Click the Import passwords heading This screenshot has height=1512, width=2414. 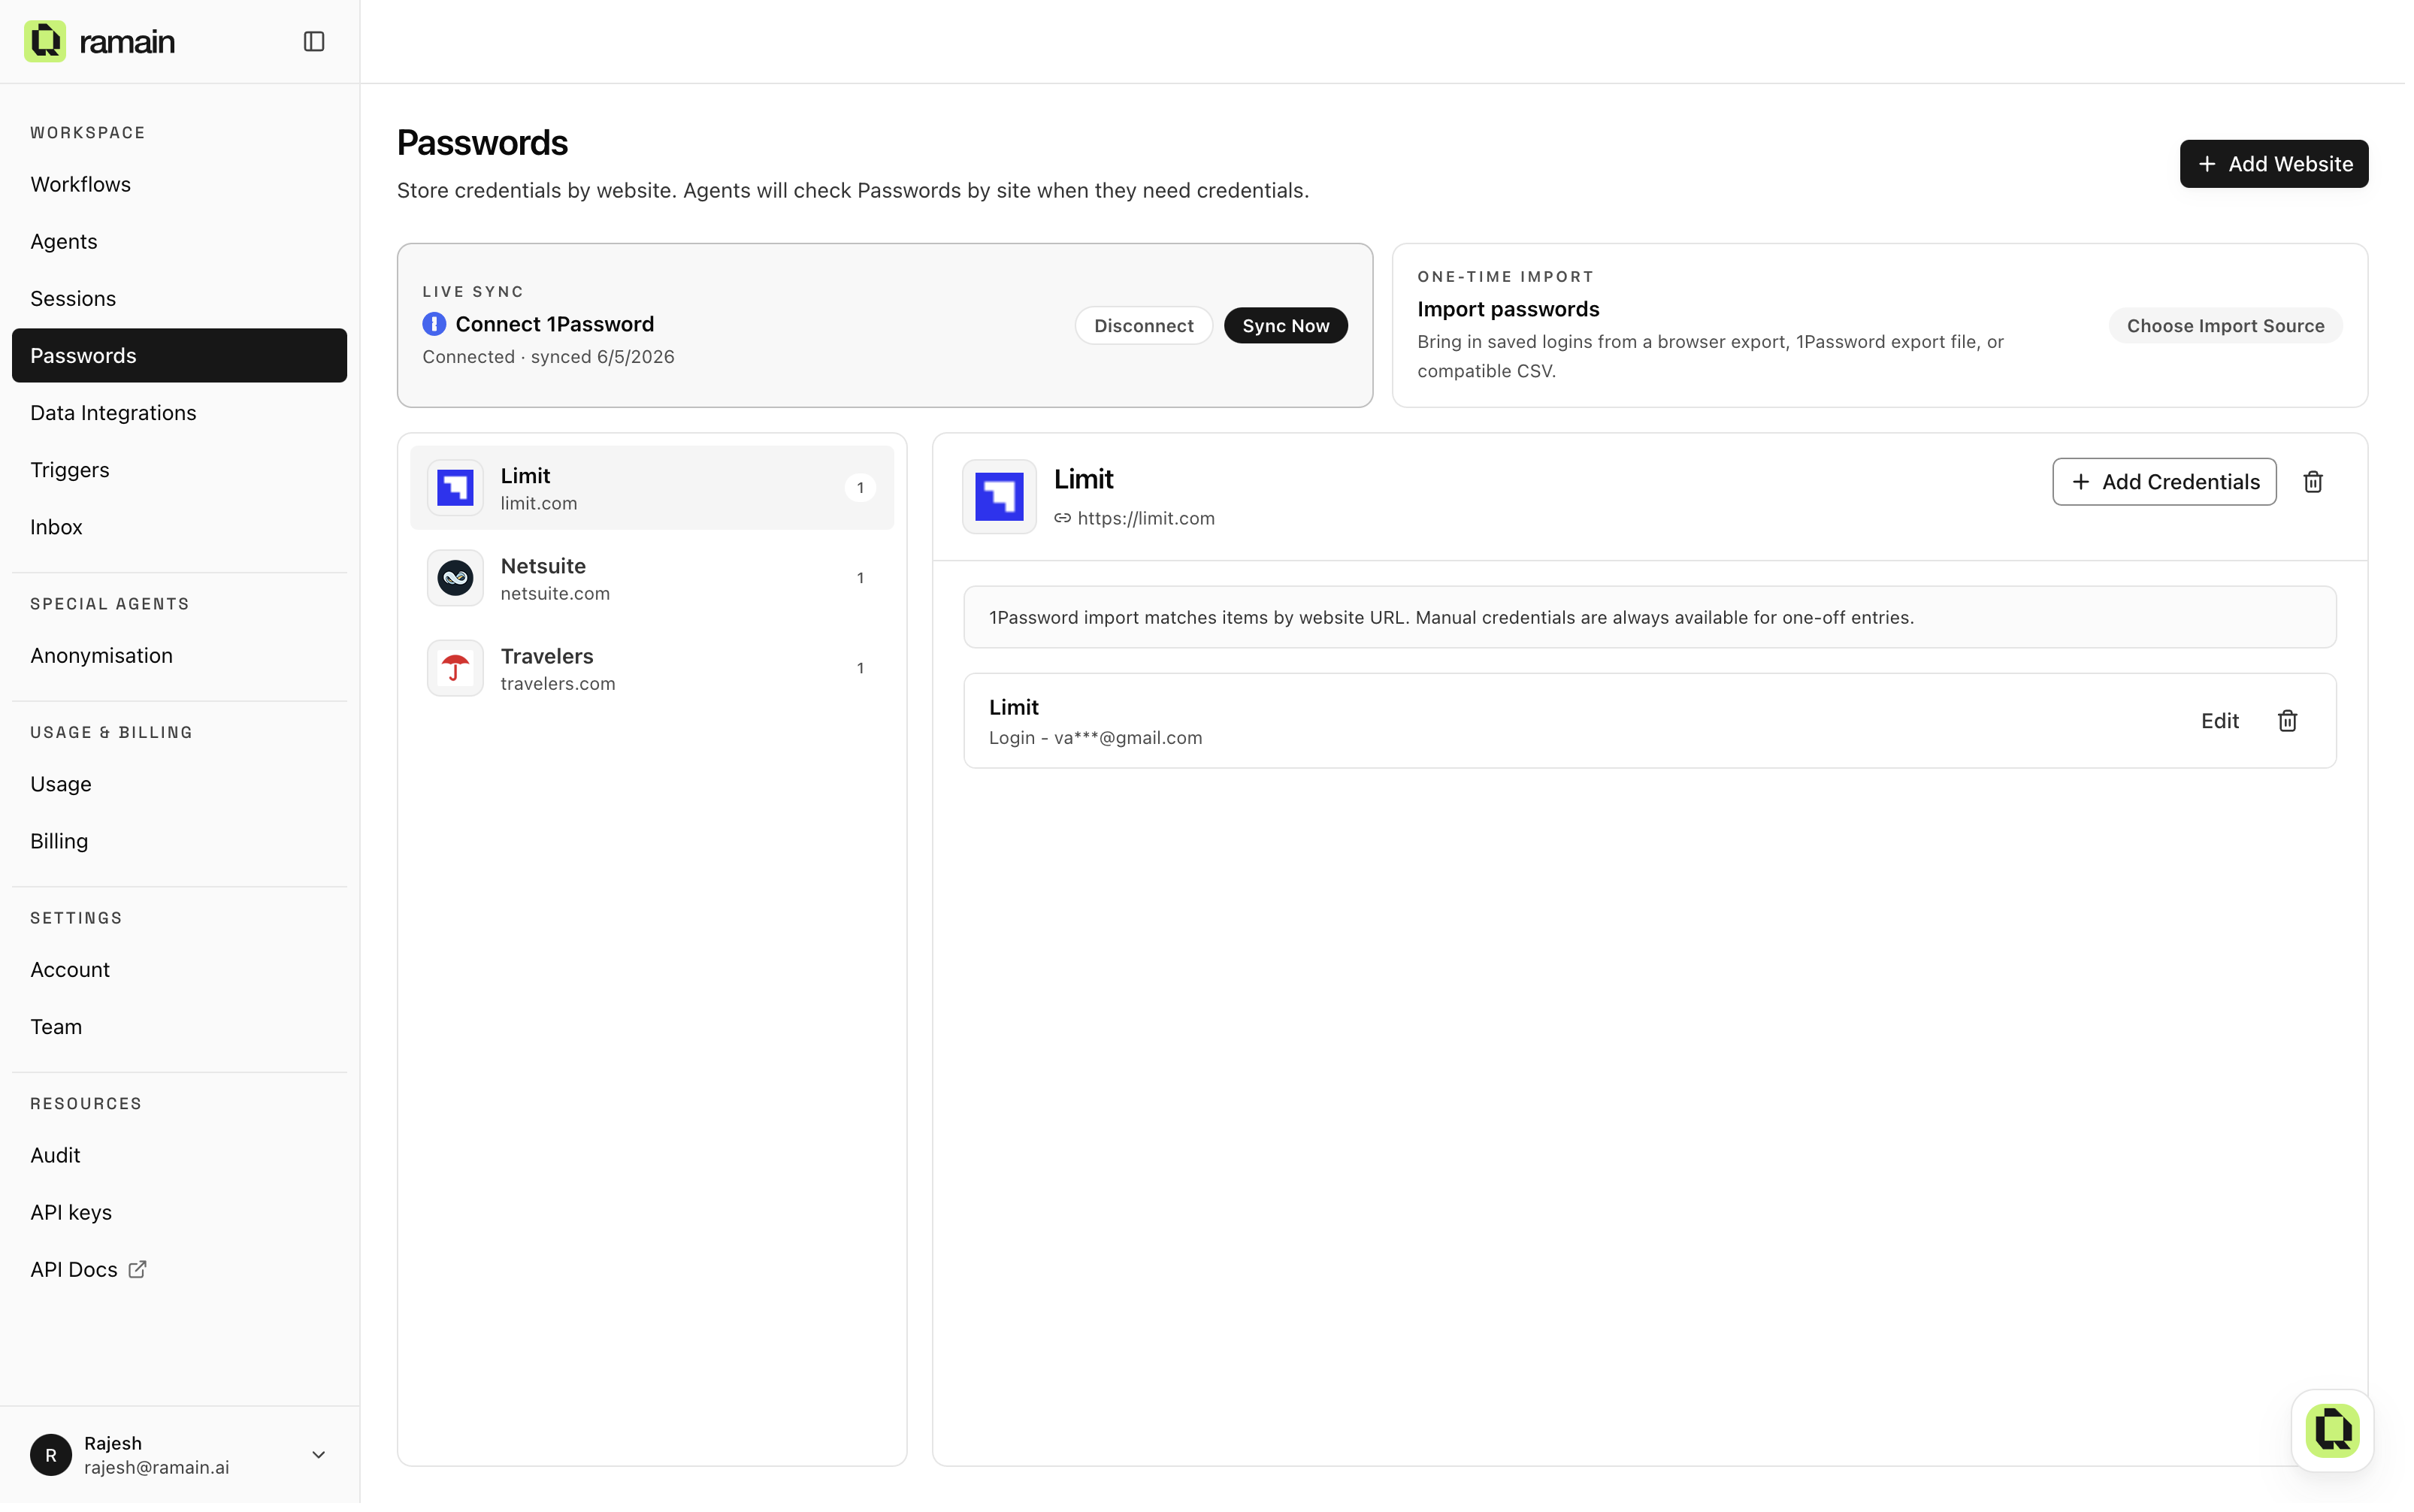pyautogui.click(x=1508, y=309)
